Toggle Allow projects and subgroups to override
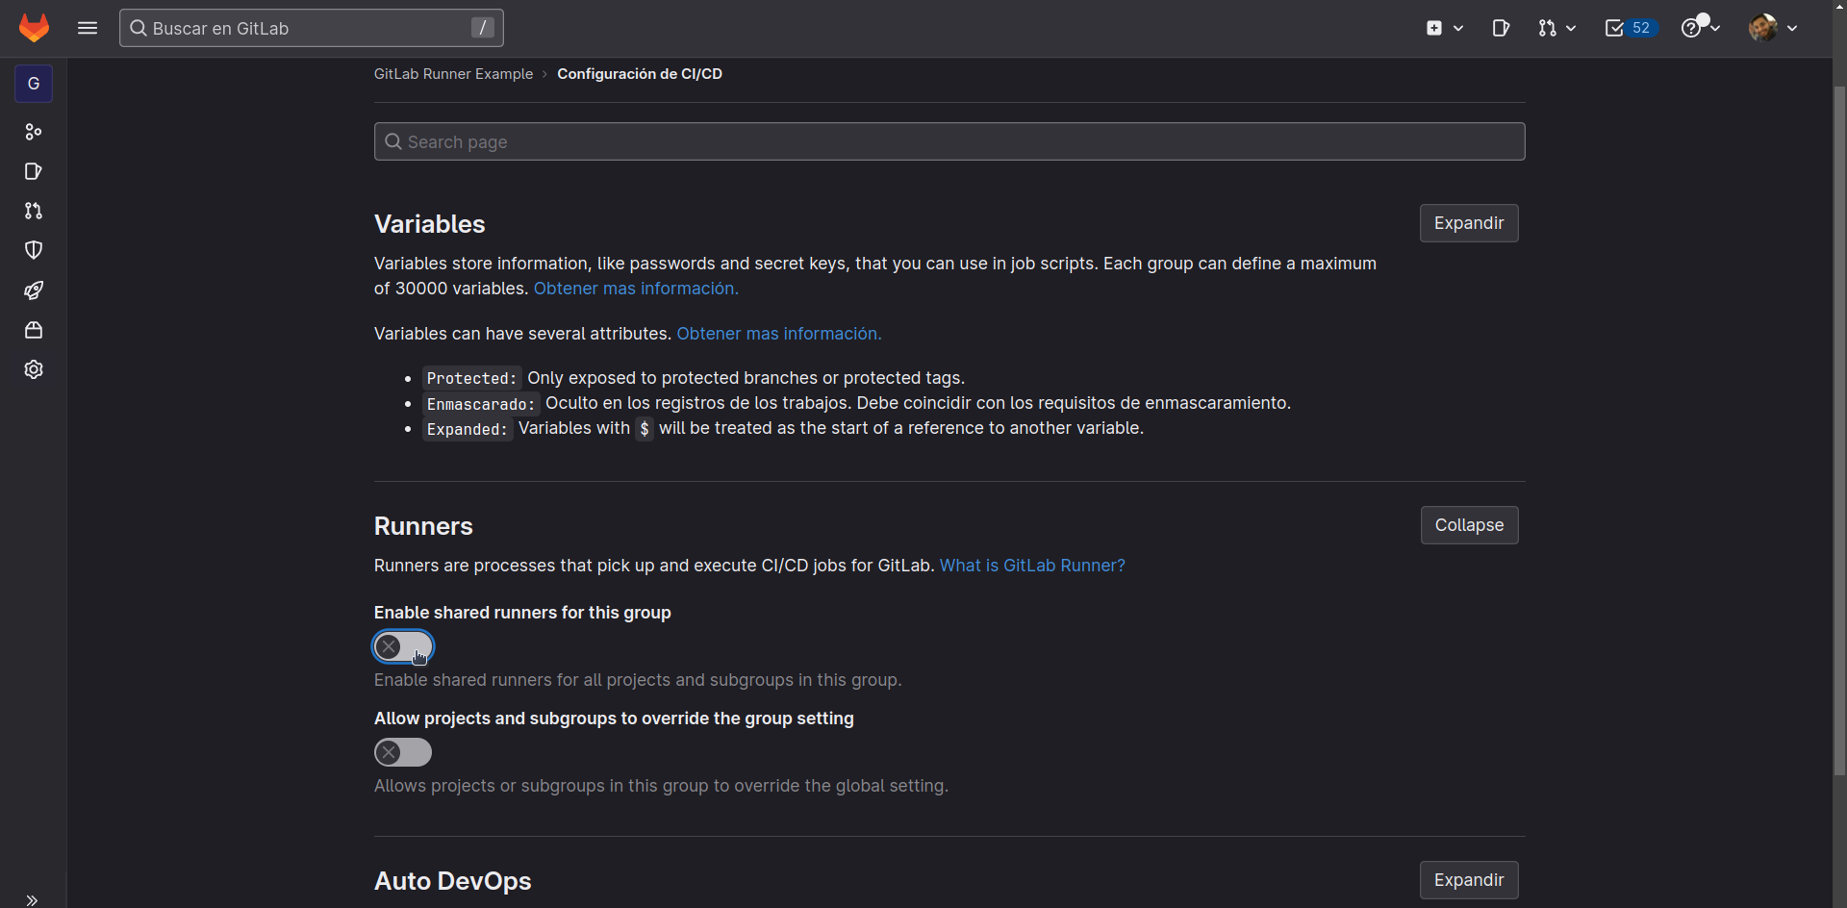 403,752
